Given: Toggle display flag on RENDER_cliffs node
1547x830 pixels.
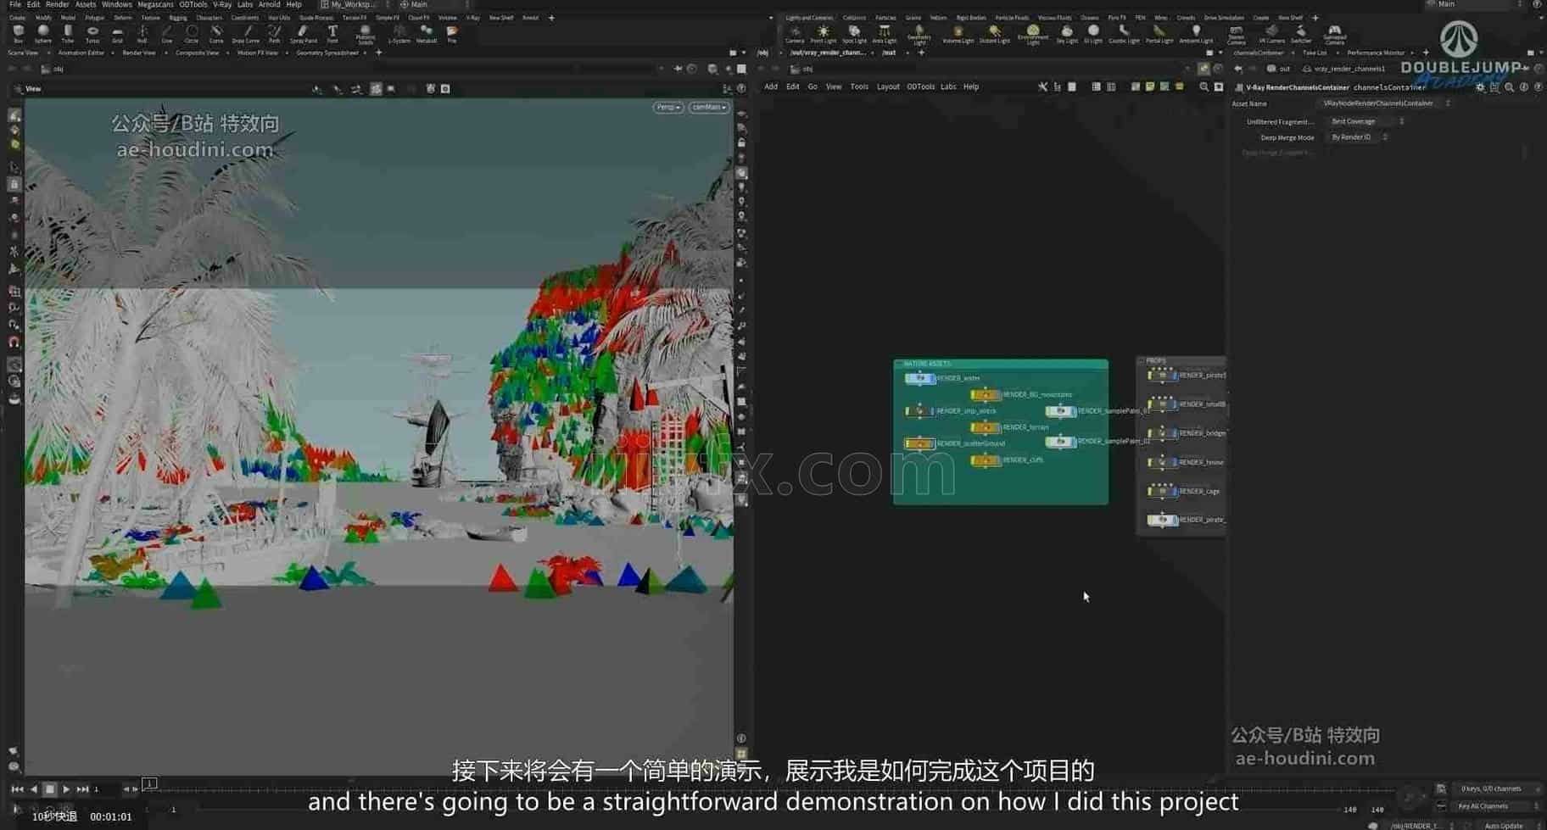Looking at the screenshot, I should (997, 460).
